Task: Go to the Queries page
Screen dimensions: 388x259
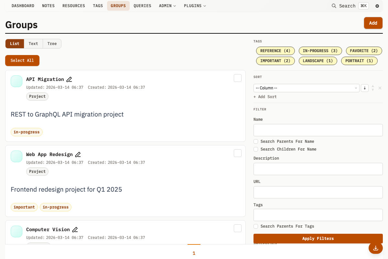Action: coord(142,6)
